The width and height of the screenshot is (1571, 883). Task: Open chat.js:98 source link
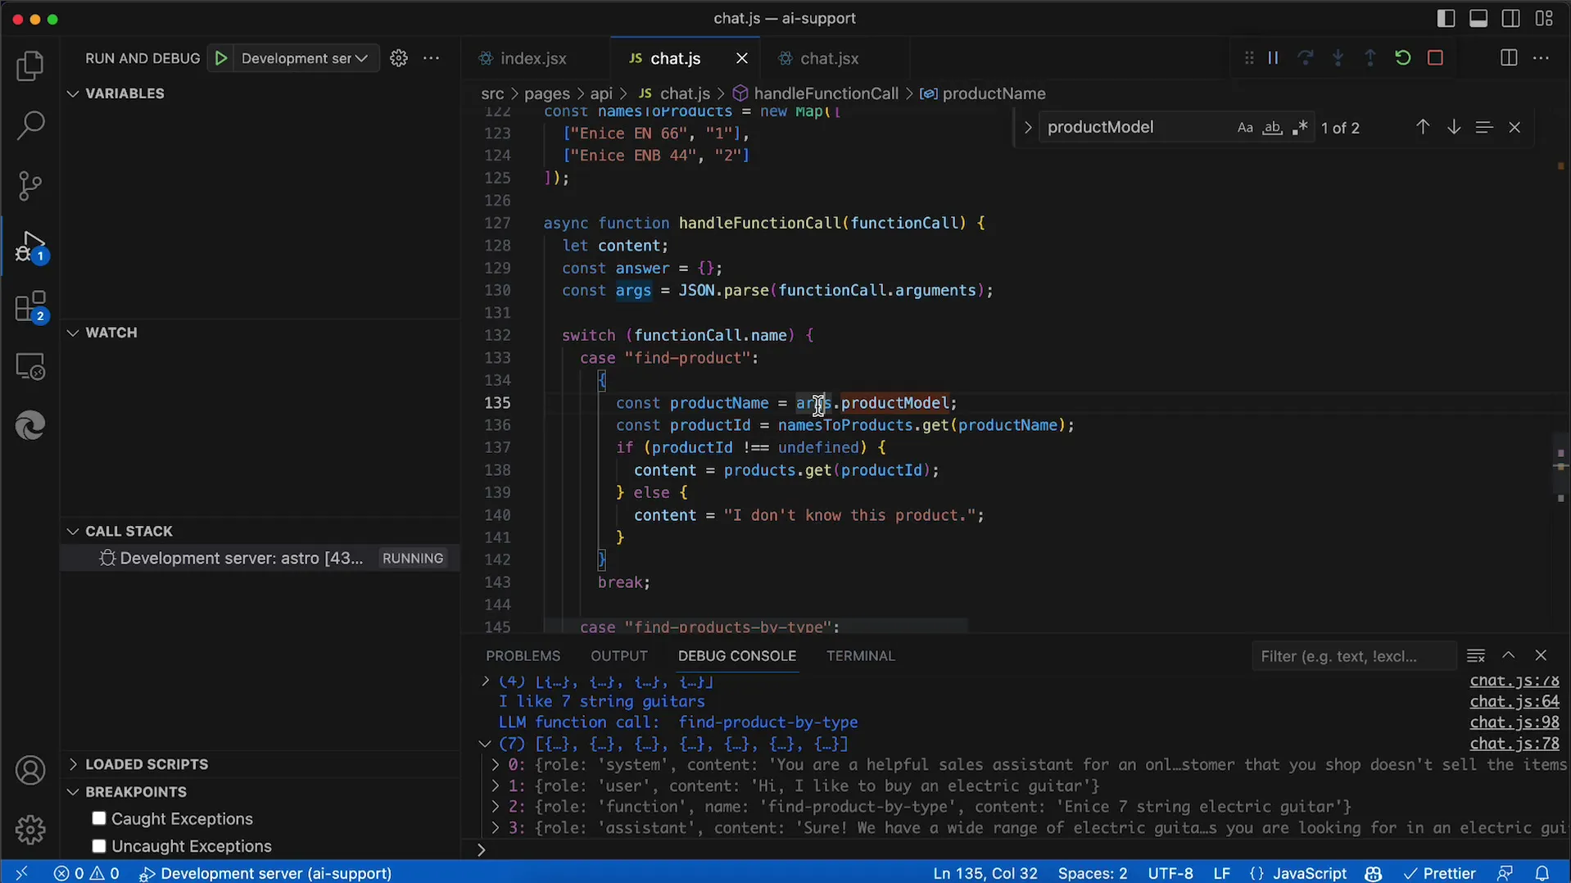[1514, 722]
